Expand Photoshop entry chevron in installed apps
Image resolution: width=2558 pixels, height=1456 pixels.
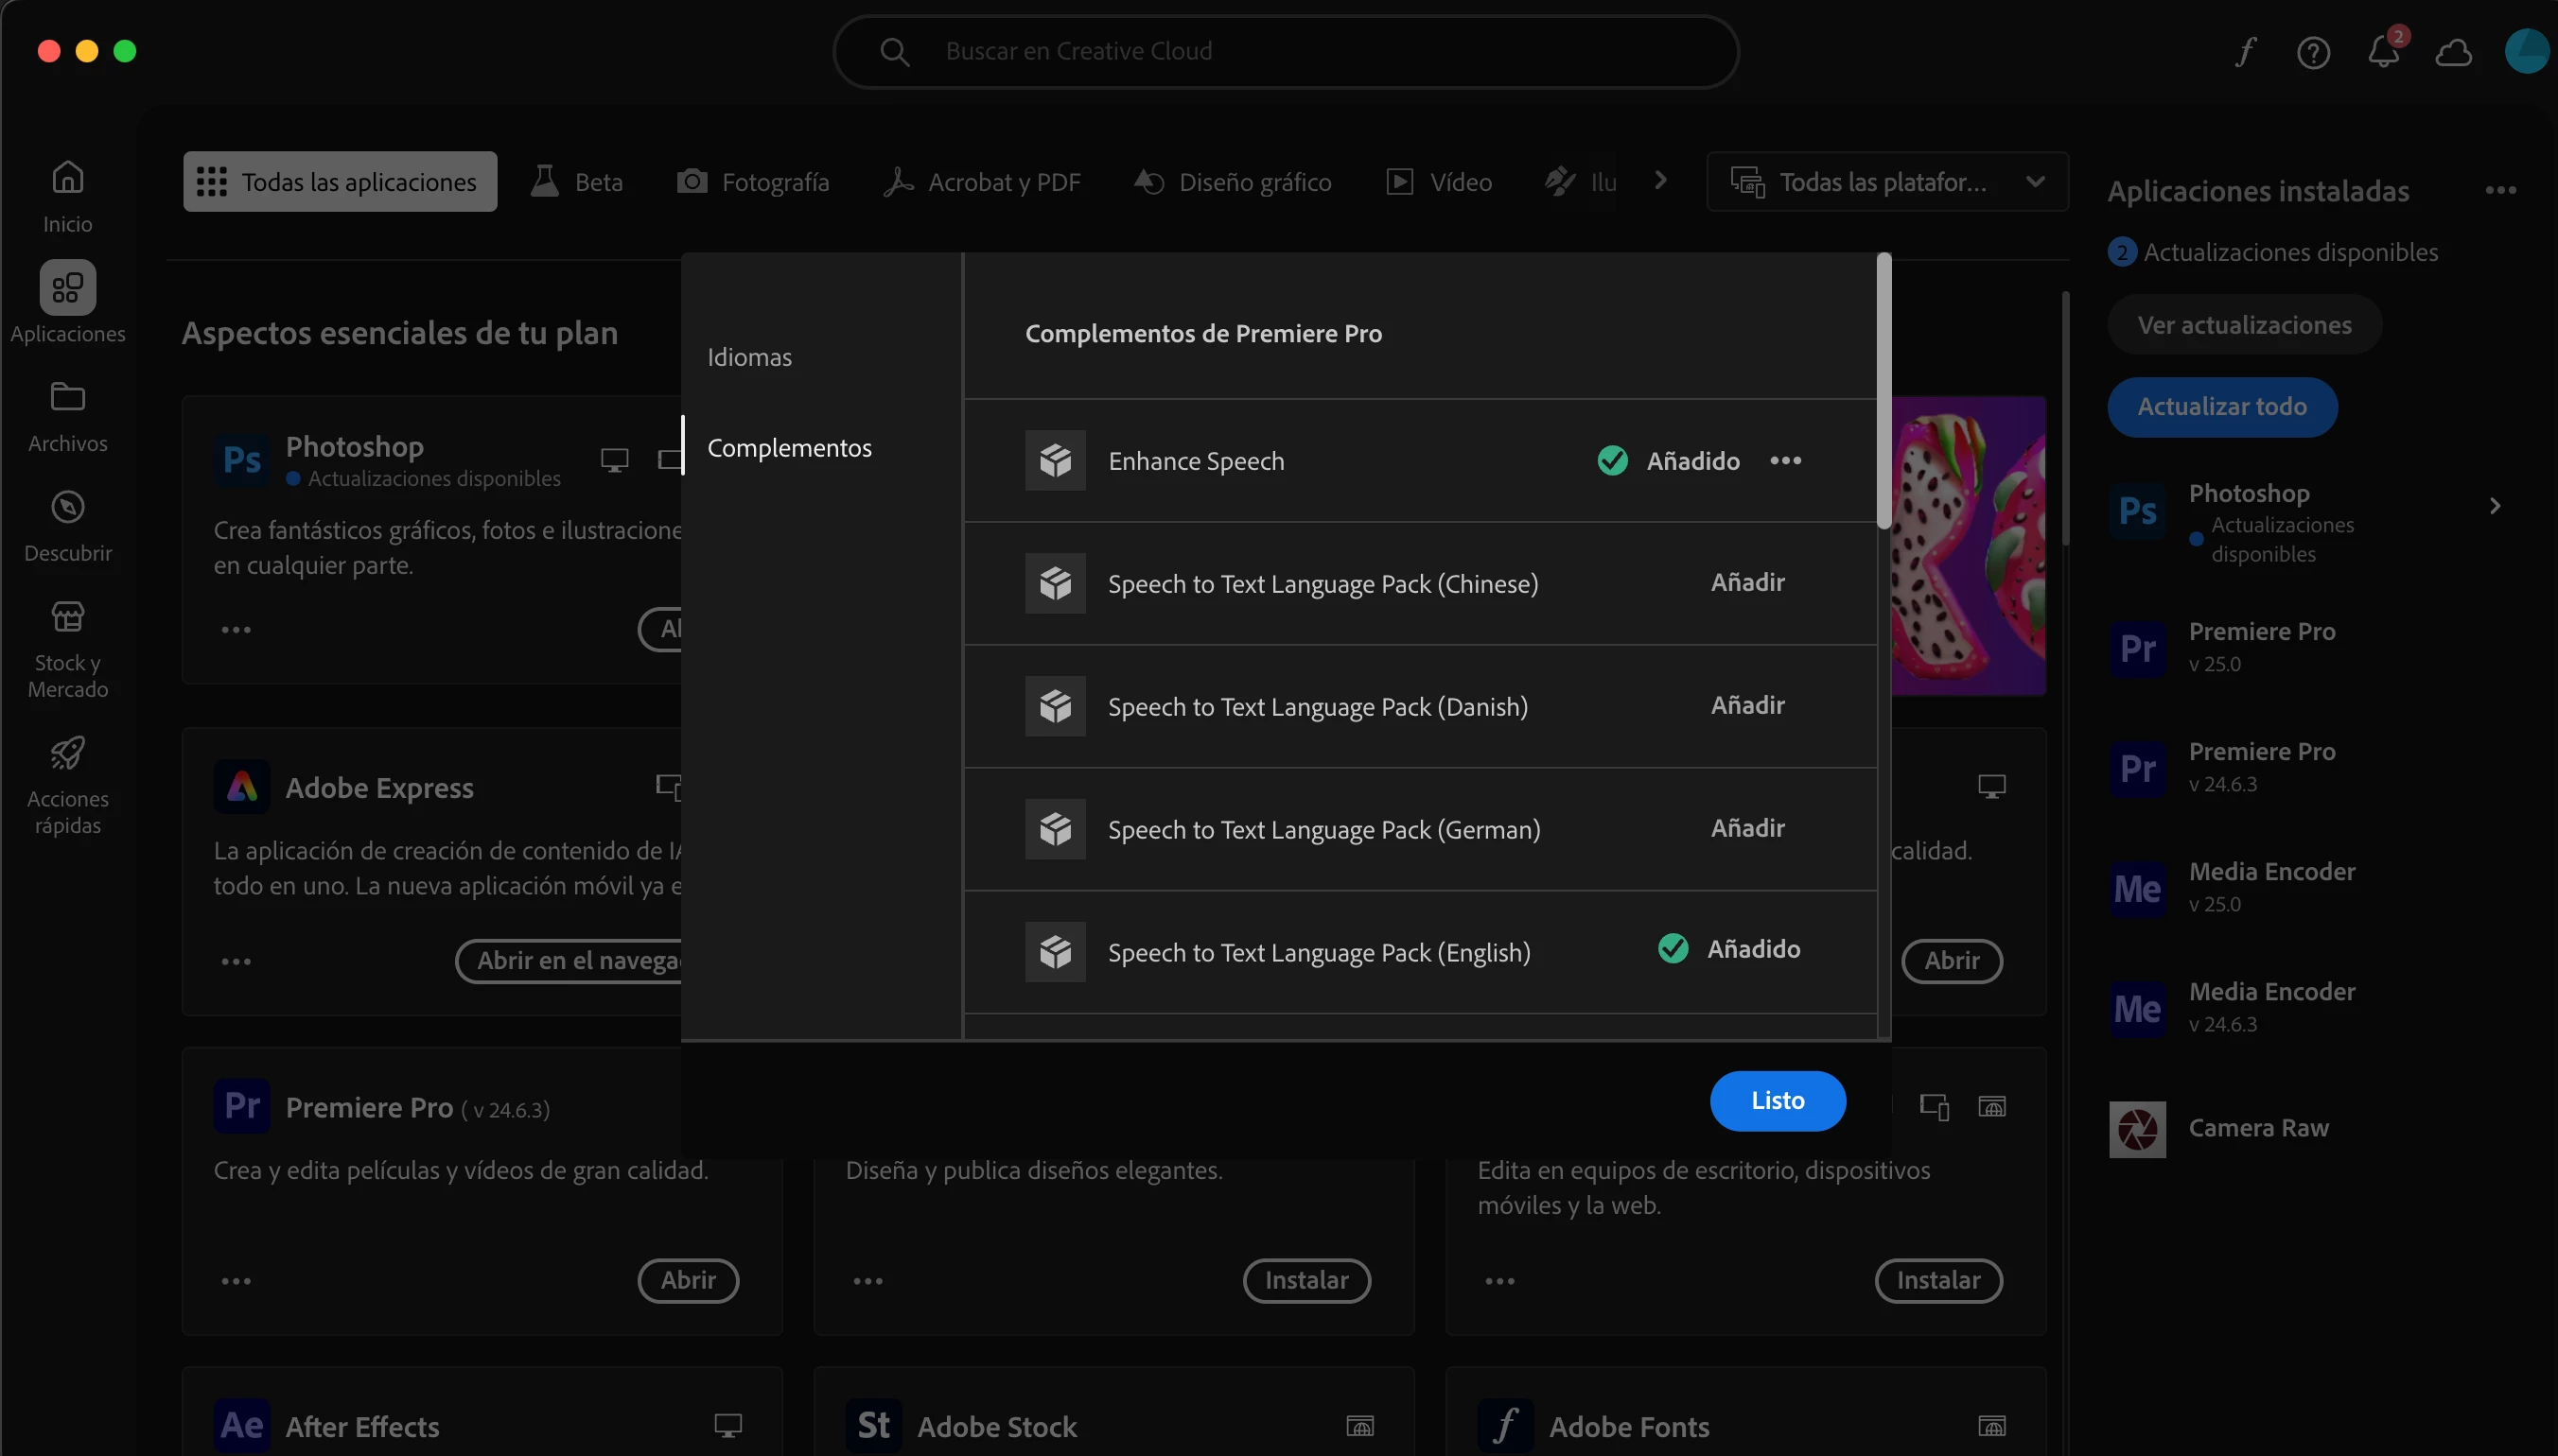(x=2494, y=507)
